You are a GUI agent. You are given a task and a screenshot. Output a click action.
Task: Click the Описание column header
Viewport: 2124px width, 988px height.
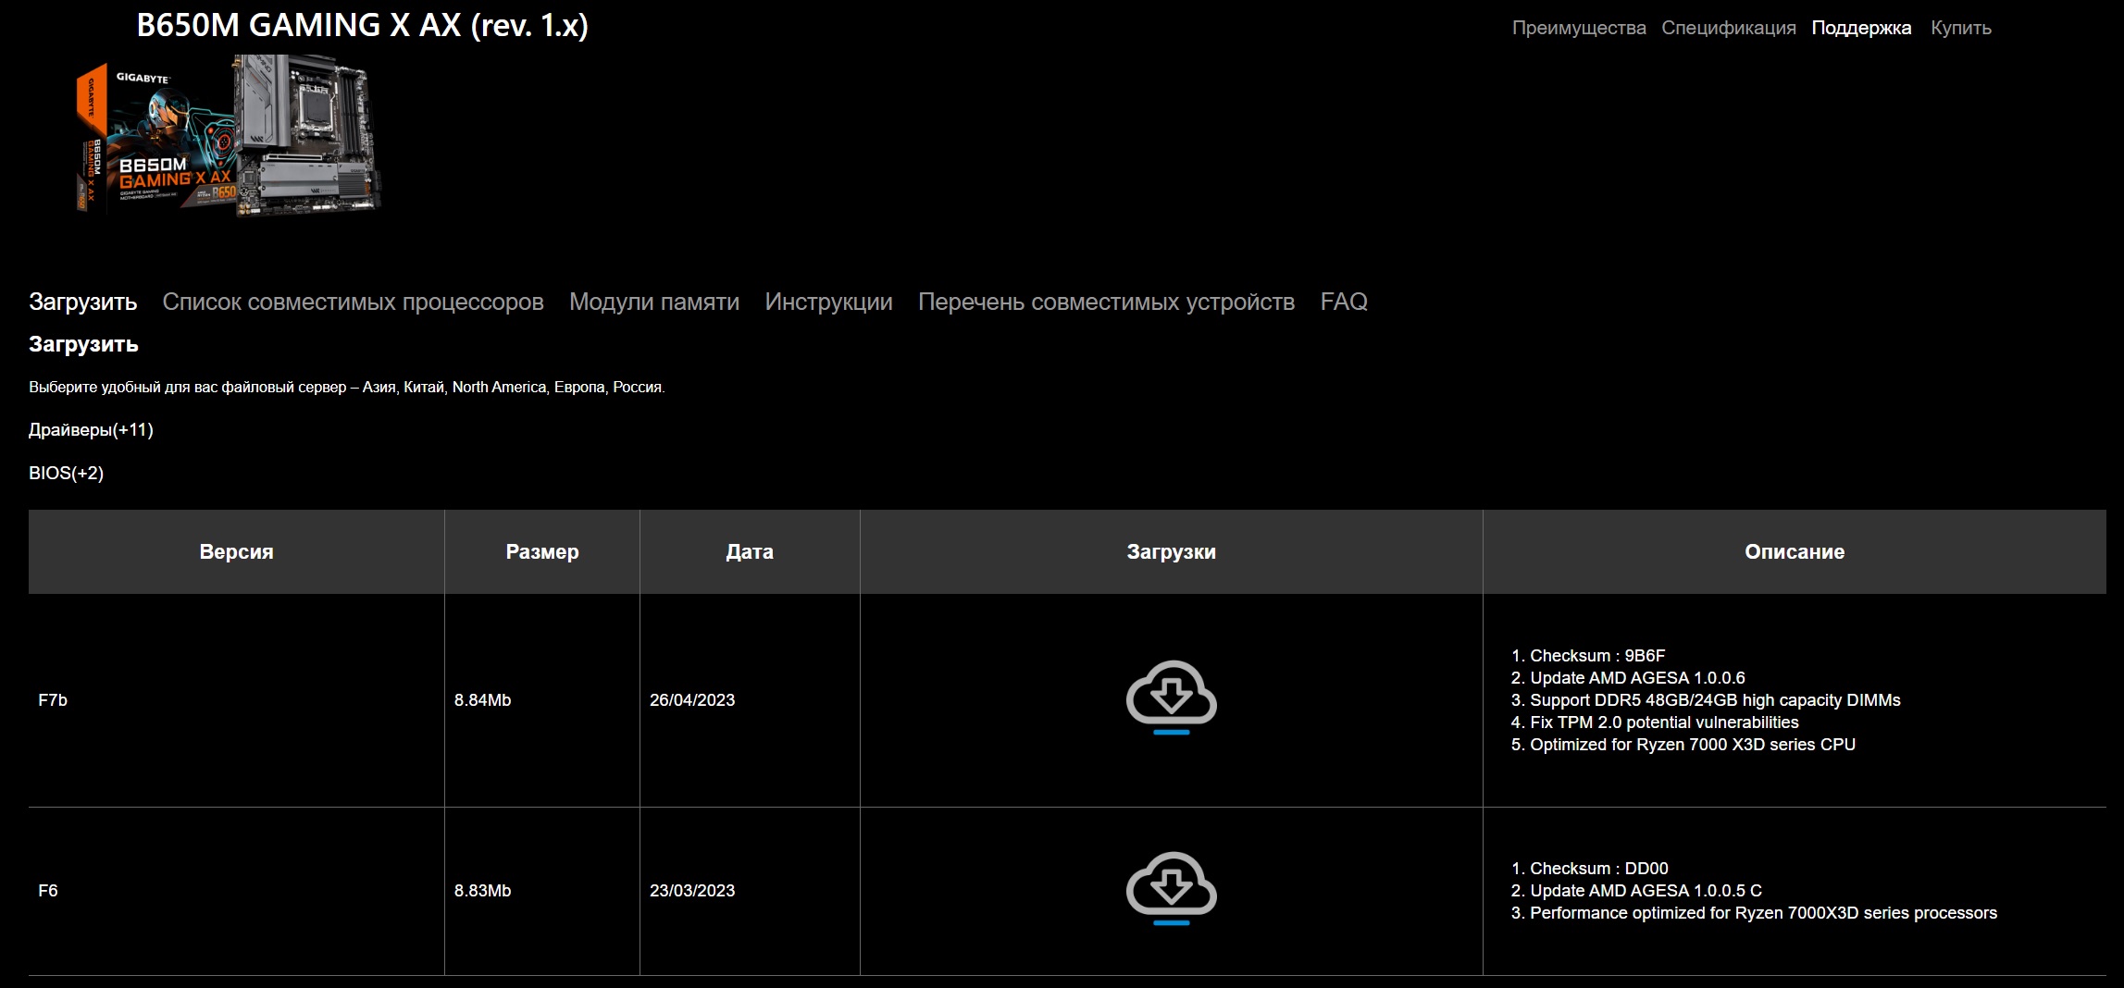click(x=1795, y=551)
